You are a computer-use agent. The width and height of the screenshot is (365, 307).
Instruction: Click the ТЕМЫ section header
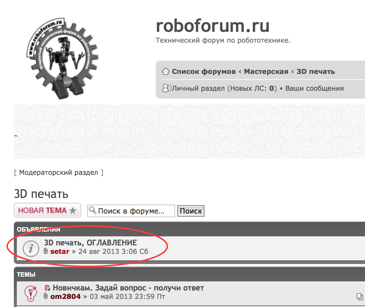point(26,275)
